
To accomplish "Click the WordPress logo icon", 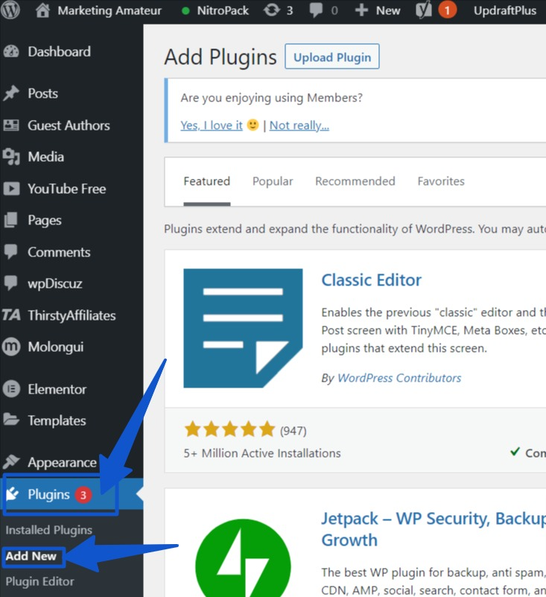I will (x=10, y=10).
